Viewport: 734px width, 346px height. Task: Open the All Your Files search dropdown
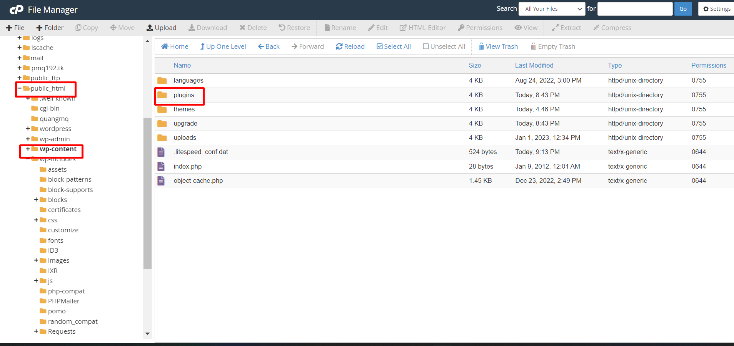pos(552,9)
